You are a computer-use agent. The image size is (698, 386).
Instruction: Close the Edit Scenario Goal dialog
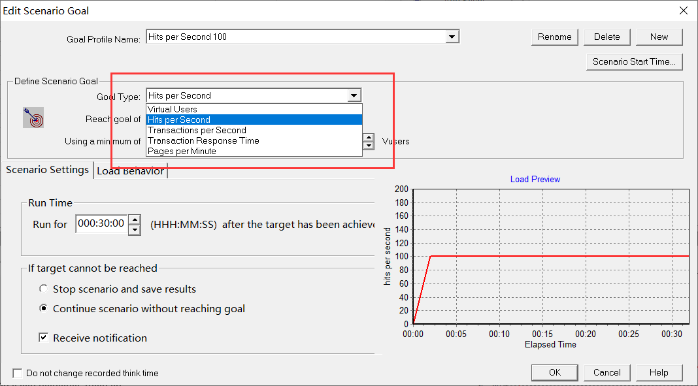[684, 10]
